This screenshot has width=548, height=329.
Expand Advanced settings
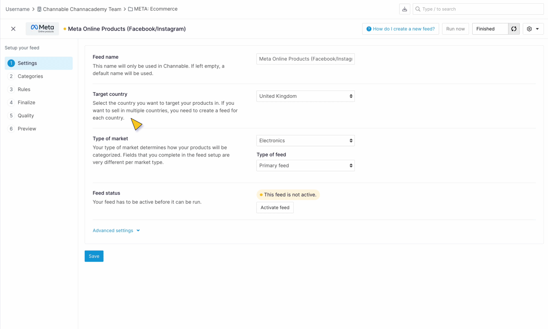[x=116, y=230]
